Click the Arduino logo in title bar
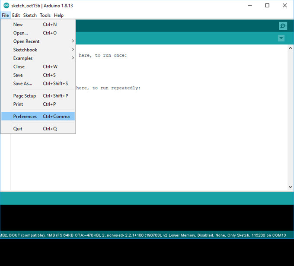Screen dimensions: 294x266 point(6,6)
